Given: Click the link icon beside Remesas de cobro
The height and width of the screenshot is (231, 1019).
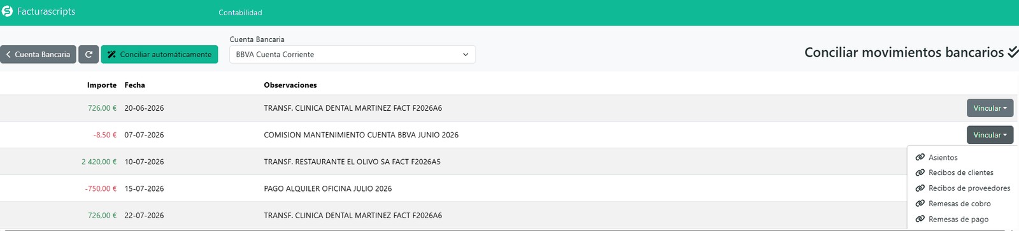Looking at the screenshot, I should [x=920, y=204].
